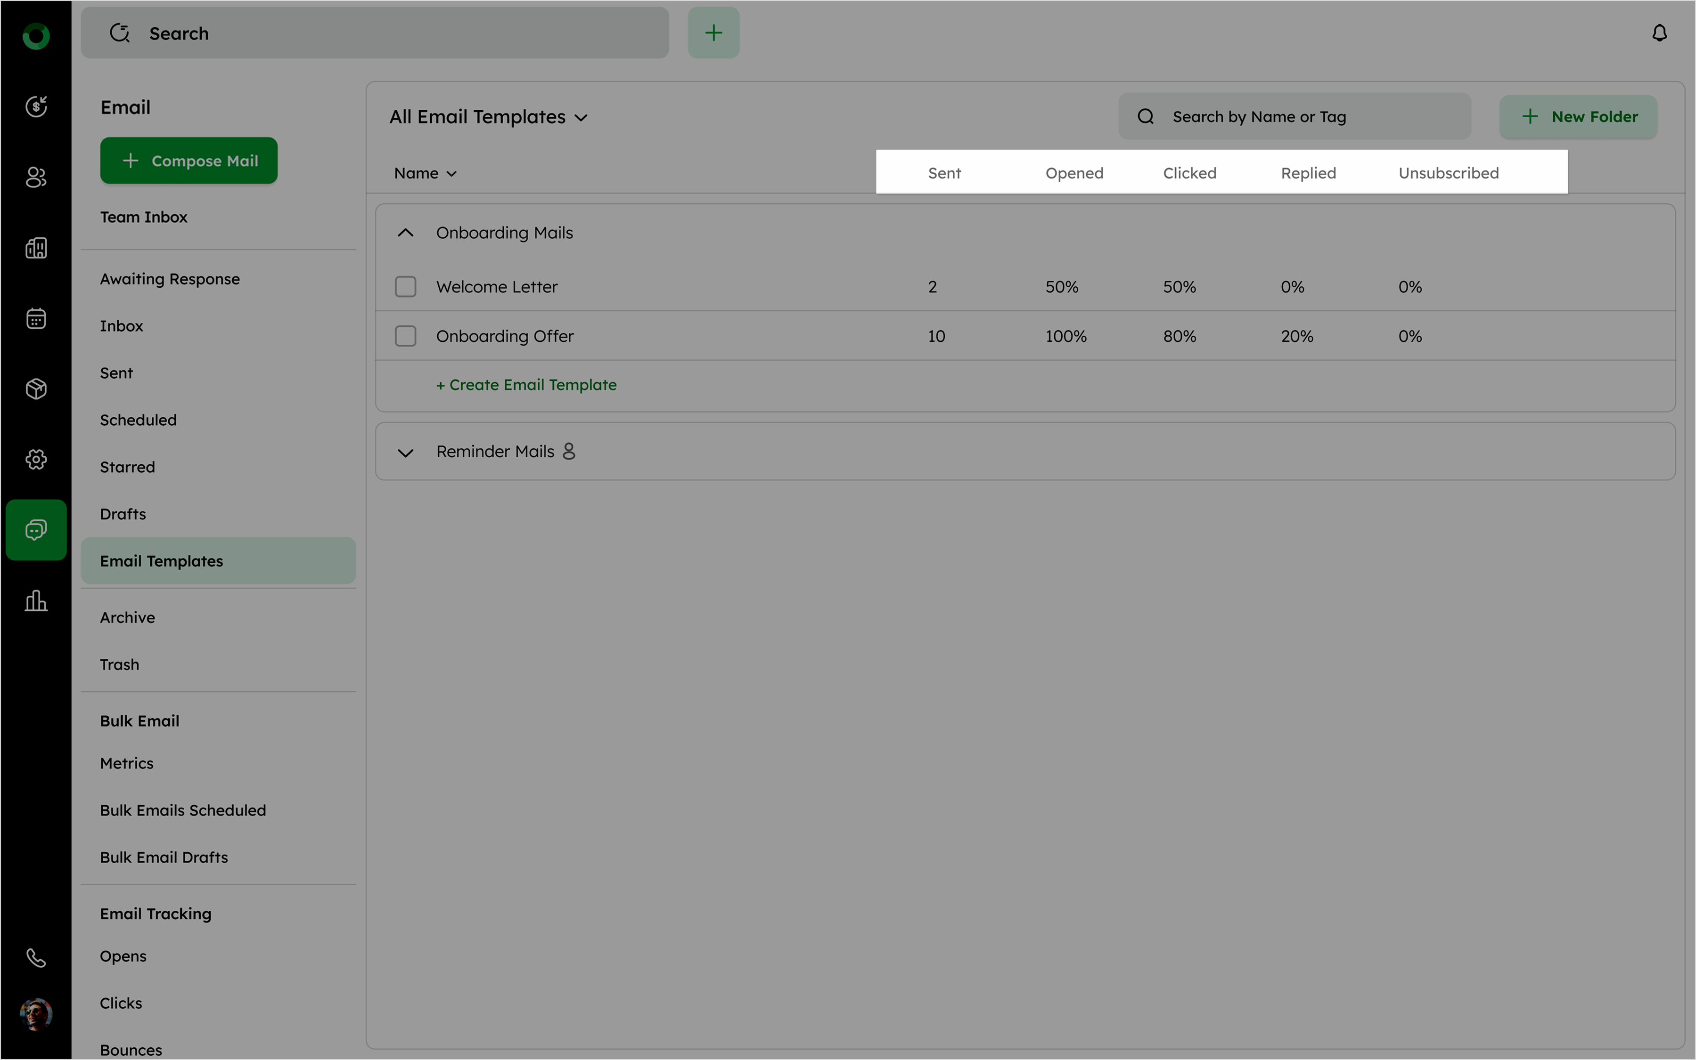Open the bar chart reports icon
The height and width of the screenshot is (1060, 1696).
[x=36, y=601]
